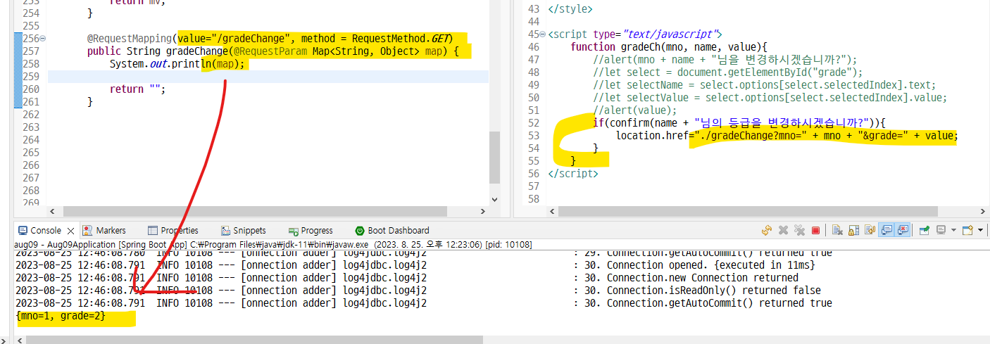Collapse the script block at line 45
The height and width of the screenshot is (344, 990).
pos(541,34)
